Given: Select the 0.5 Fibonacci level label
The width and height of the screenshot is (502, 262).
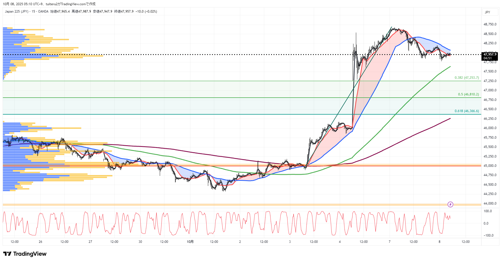Looking at the screenshot, I should coord(468,94).
